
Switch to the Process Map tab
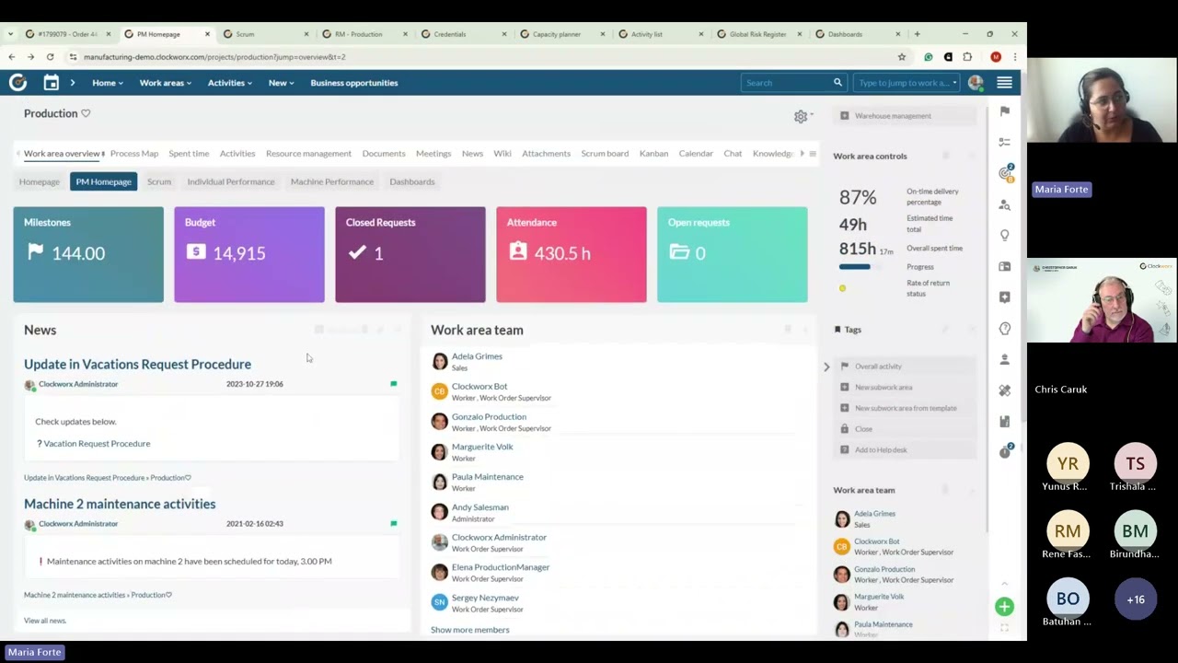[x=134, y=154]
